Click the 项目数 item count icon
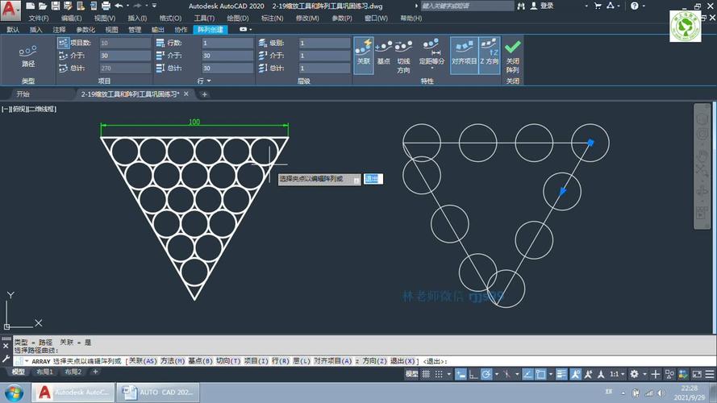This screenshot has height=403, width=717. click(64, 43)
